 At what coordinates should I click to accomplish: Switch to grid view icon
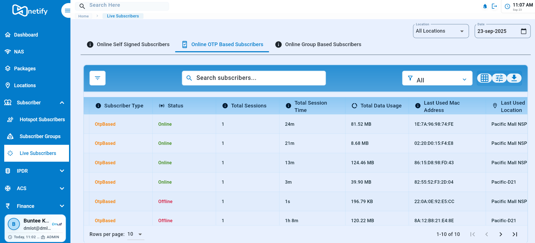pyautogui.click(x=484, y=78)
